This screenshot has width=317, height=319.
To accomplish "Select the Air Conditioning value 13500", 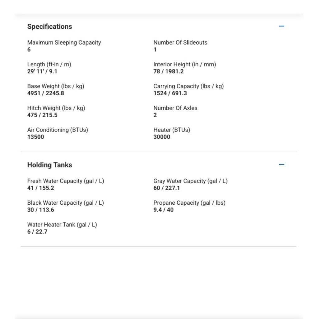I will tap(36, 137).
